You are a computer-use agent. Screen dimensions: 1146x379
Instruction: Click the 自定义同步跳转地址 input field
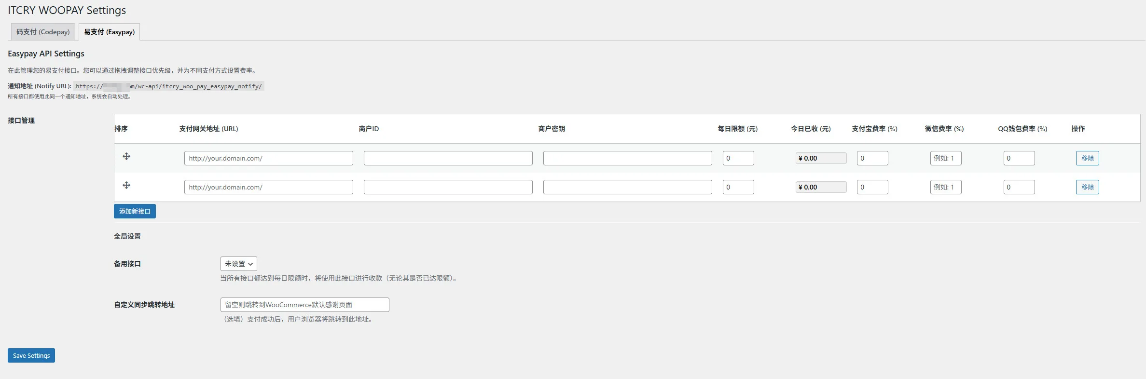(x=305, y=305)
